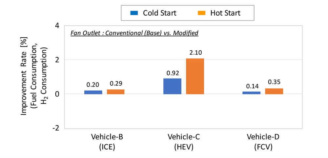Click the underlined Fan Outlet chart subtitle

click(134, 33)
